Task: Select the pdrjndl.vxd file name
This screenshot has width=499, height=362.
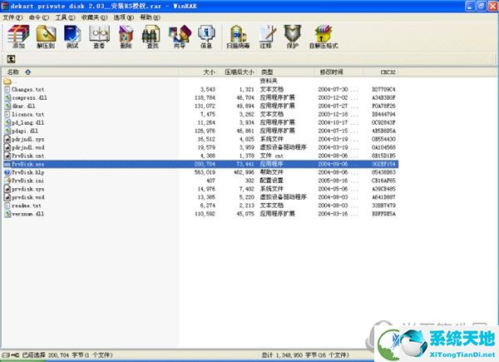Action: 28,148
